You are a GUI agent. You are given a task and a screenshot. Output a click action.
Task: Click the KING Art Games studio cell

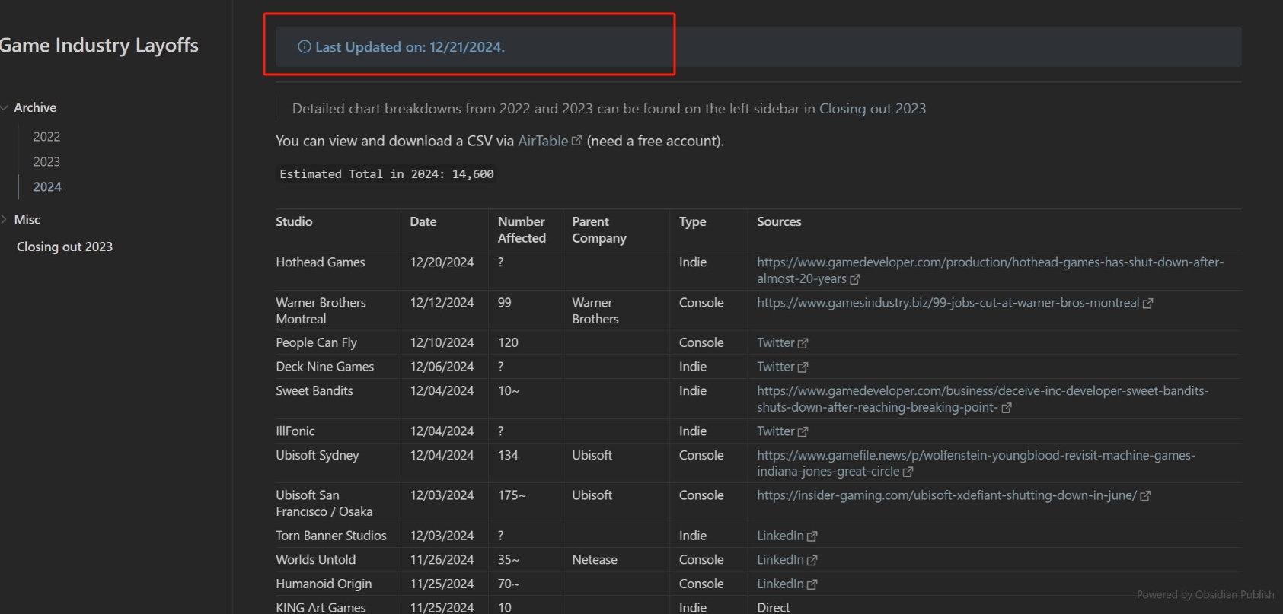(321, 607)
